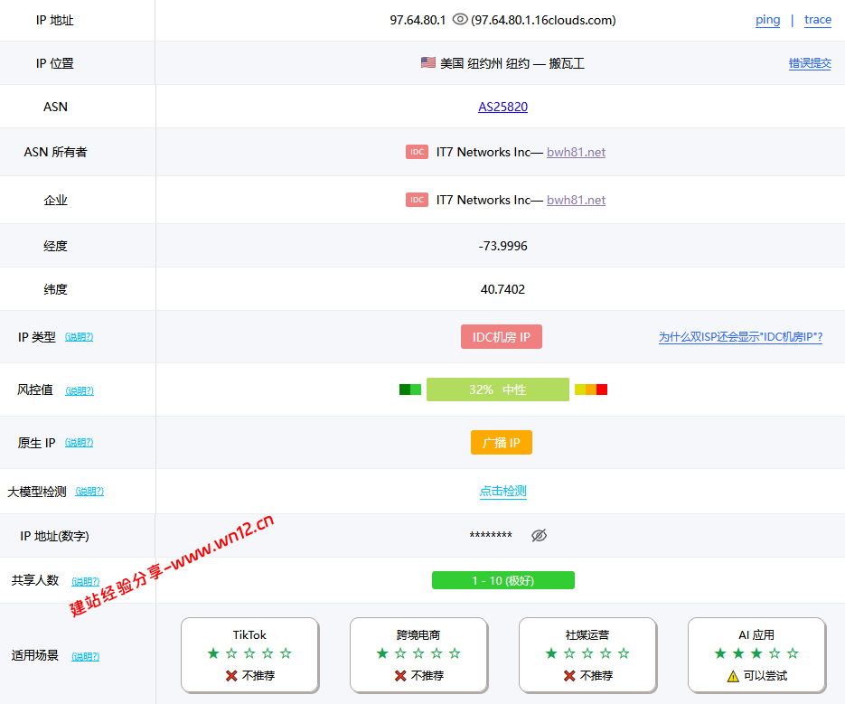The width and height of the screenshot is (845, 704).
Task: Open bwh81.net link in 企业 row
Action: pos(576,200)
